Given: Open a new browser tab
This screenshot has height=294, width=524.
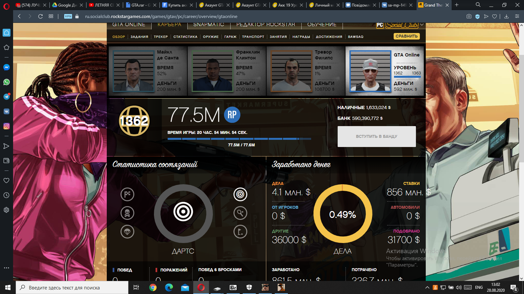Looking at the screenshot, I should (x=457, y=5).
